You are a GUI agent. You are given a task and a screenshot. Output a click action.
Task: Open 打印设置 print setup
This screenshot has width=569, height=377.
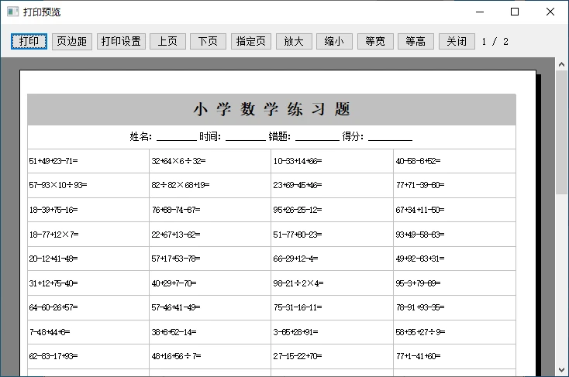pos(121,42)
